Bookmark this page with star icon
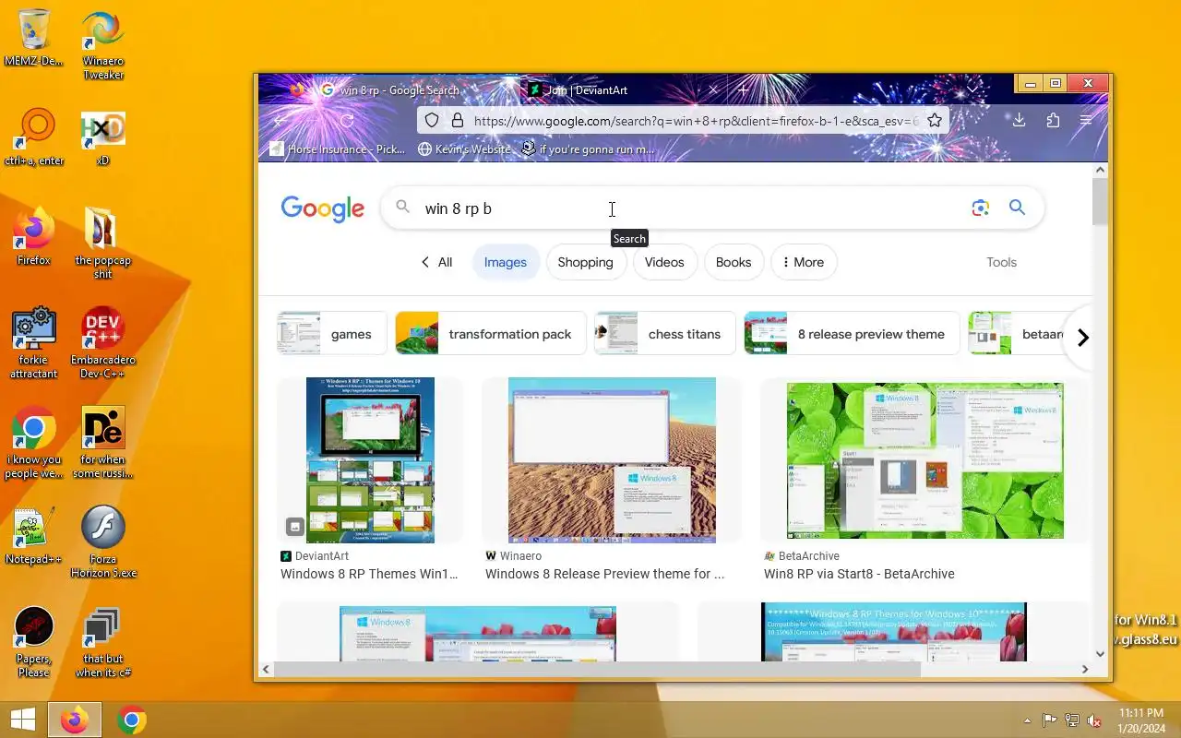This screenshot has width=1181, height=738. point(935,121)
